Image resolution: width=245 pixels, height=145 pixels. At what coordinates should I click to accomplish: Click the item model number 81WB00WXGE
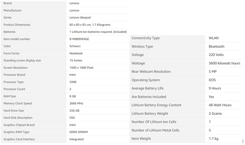tap(79, 39)
